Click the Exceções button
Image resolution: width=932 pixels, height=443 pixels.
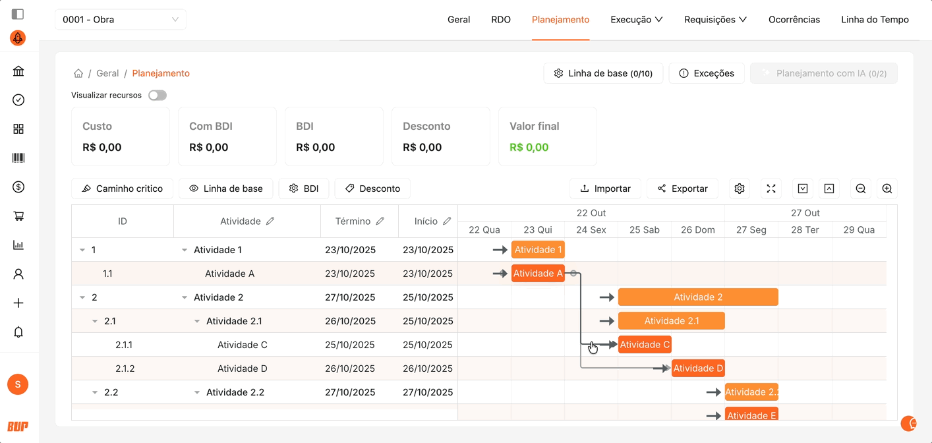(x=707, y=73)
